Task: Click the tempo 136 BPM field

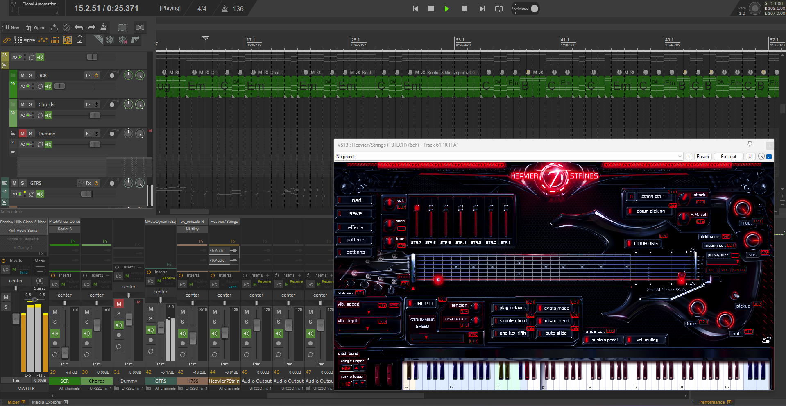Action: 238,9
